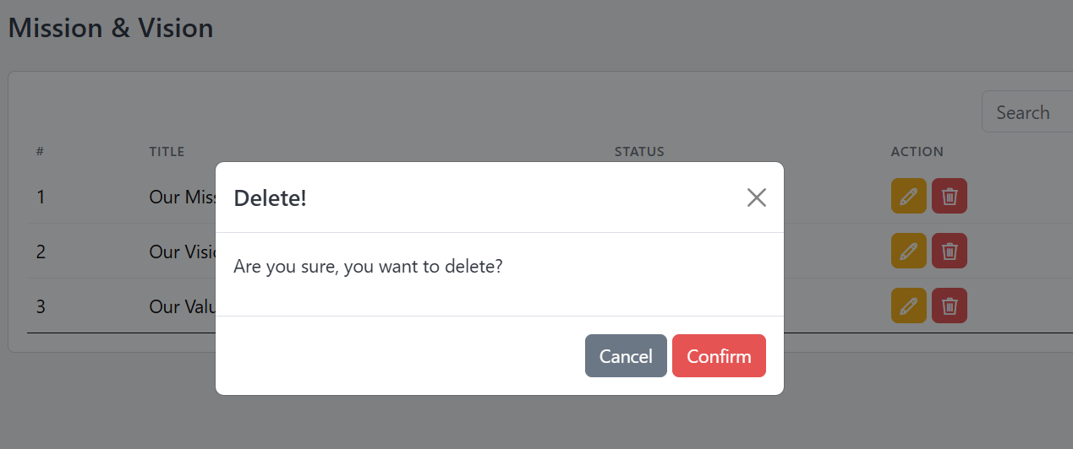Image resolution: width=1073 pixels, height=449 pixels.
Task: Click the red trash icon in row 1
Action: [x=950, y=197]
